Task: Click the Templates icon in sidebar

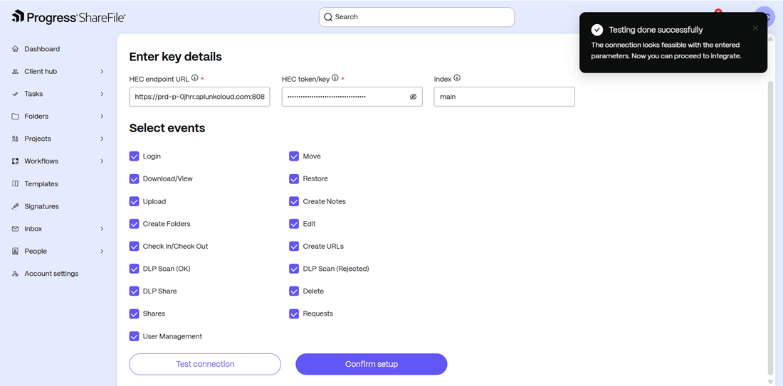Action: (x=15, y=183)
